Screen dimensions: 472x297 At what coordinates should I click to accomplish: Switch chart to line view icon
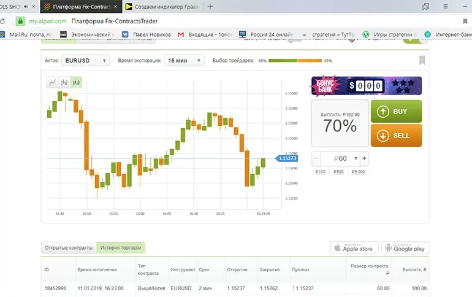pyautogui.click(x=53, y=82)
